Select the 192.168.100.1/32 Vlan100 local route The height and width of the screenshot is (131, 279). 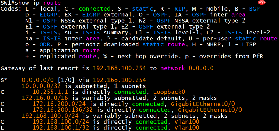point(100,128)
